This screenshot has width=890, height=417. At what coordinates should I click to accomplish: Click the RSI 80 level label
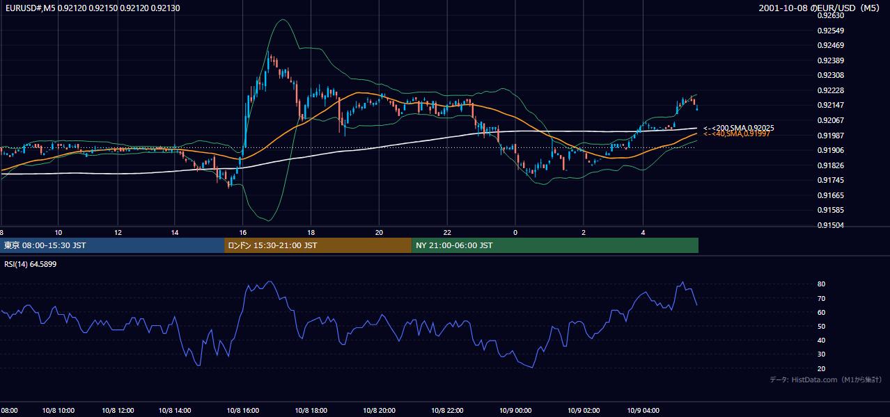(x=821, y=284)
